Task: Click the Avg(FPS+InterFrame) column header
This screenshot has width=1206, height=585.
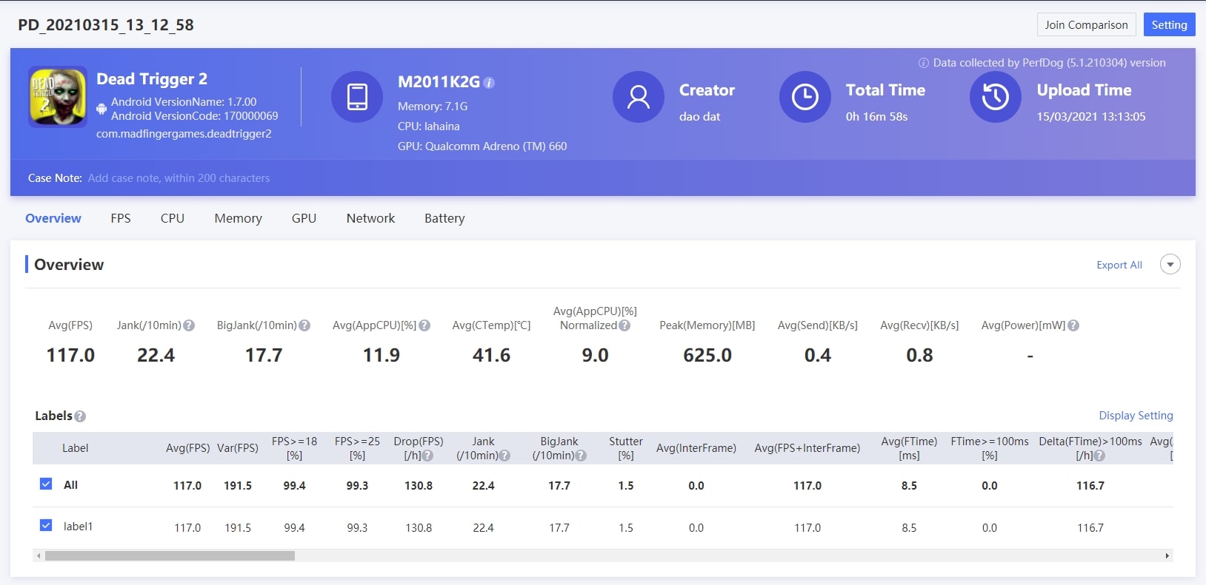Action: pyautogui.click(x=807, y=448)
